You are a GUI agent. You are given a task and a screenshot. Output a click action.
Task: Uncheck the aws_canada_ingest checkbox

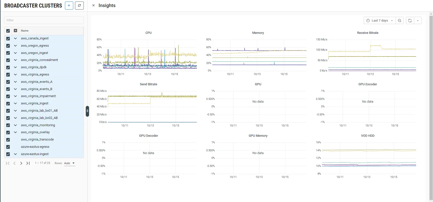pyautogui.click(x=8, y=39)
